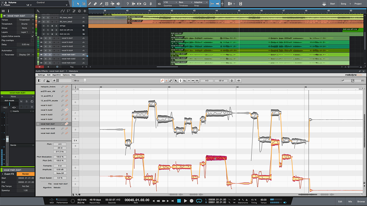Screen dimensions: 367x206
Task: Open automation Display: Off dropdown
Action: (x=25, y=55)
